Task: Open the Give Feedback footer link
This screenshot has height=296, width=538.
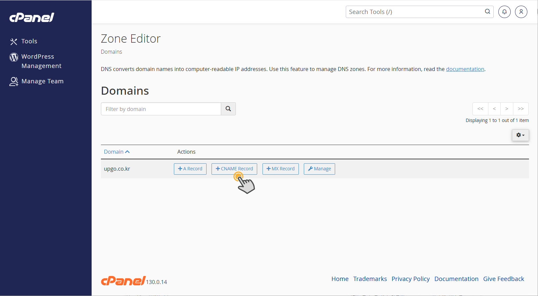Action: pos(504,279)
